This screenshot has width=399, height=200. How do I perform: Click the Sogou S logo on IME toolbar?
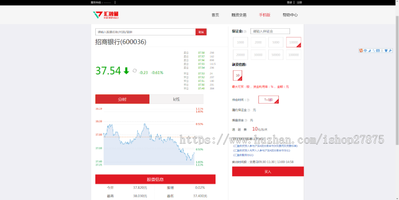coord(361,50)
